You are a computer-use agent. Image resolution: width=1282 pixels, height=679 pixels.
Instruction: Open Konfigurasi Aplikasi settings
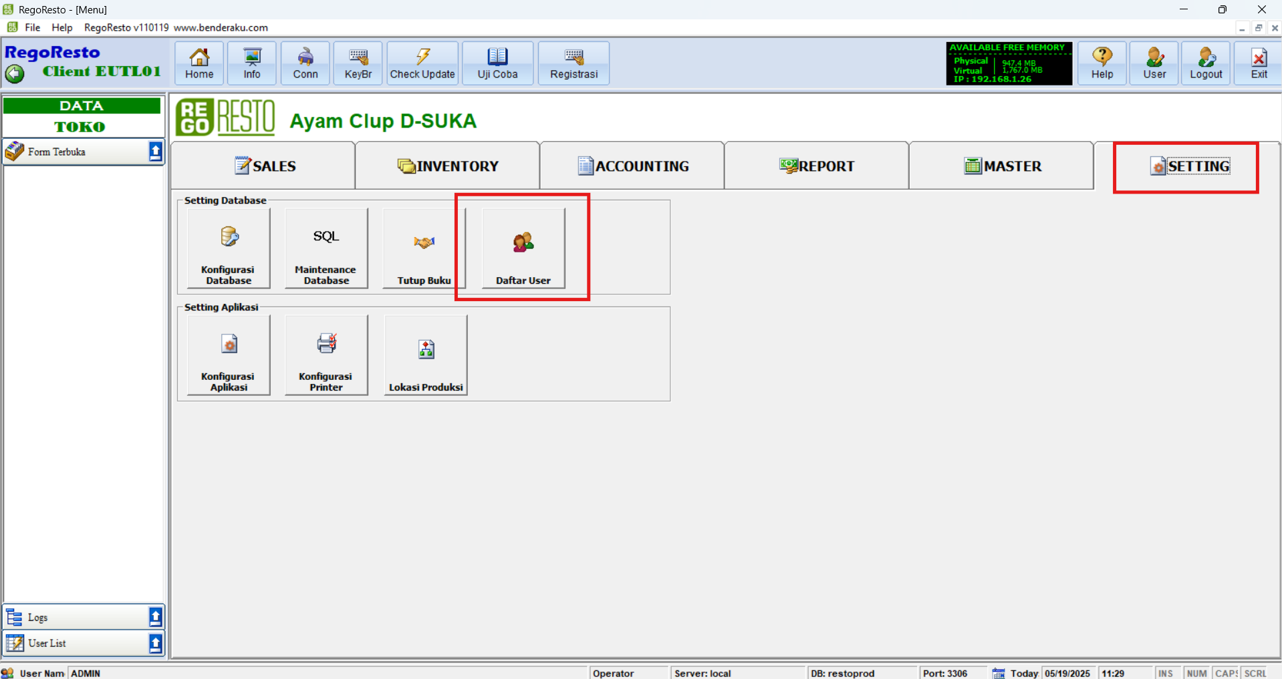(229, 355)
